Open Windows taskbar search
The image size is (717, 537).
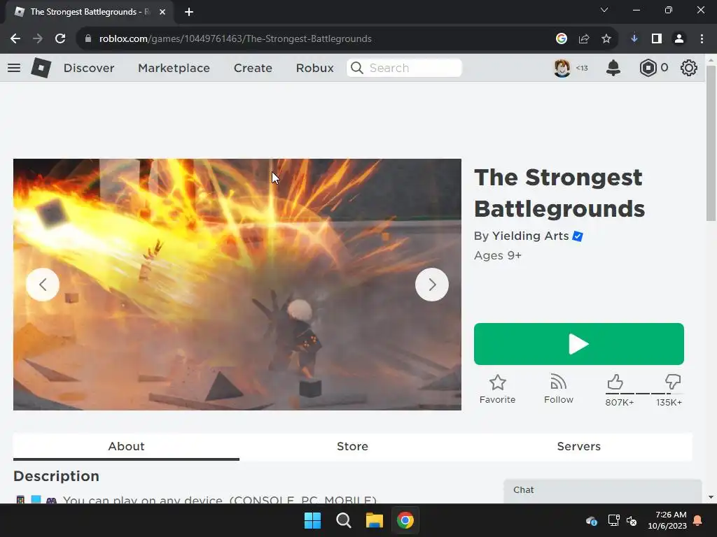point(343,520)
